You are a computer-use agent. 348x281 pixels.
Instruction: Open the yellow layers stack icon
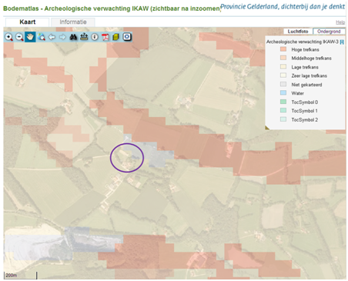pyautogui.click(x=116, y=37)
